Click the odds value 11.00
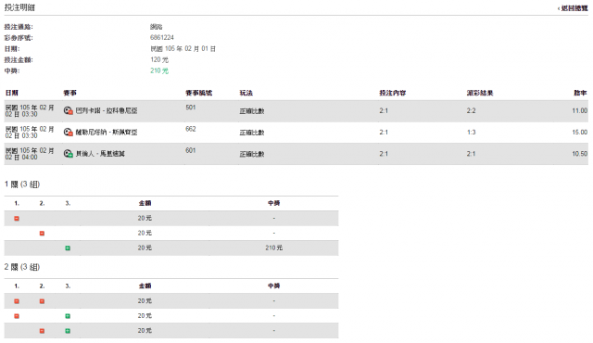 click(x=580, y=111)
